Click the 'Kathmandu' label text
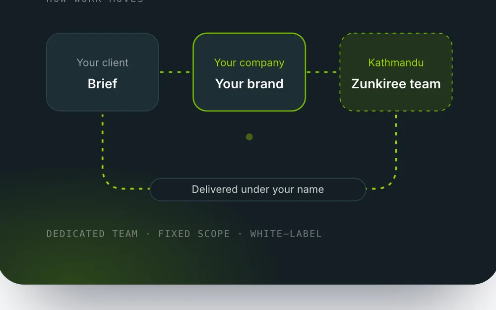Viewport: 496px width, 310px height. point(396,62)
